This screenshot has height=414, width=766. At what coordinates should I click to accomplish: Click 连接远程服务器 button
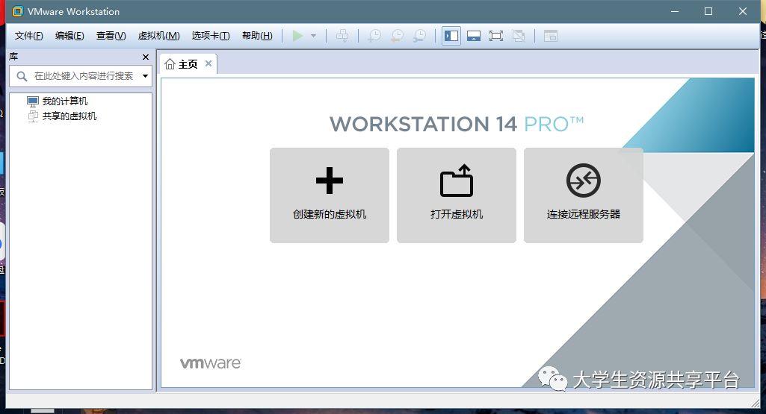pos(584,195)
